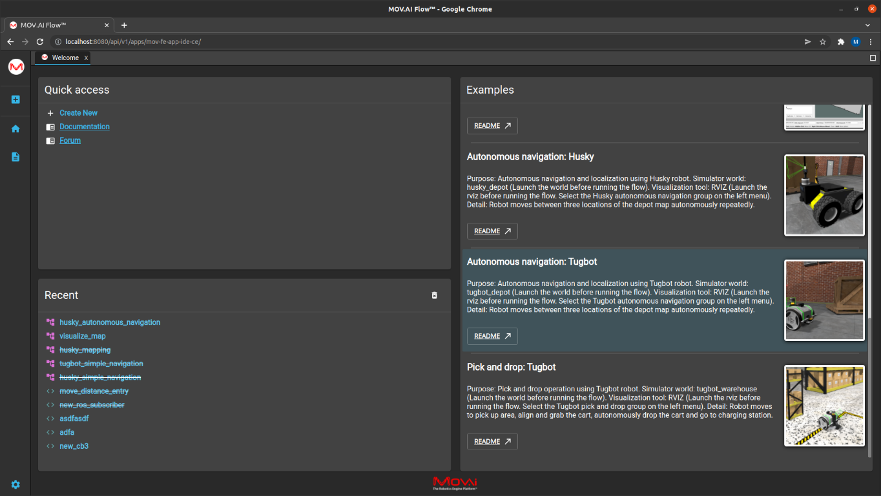881x496 pixels.
Task: Click the code icon next to new_cb3
Action: (x=50, y=446)
